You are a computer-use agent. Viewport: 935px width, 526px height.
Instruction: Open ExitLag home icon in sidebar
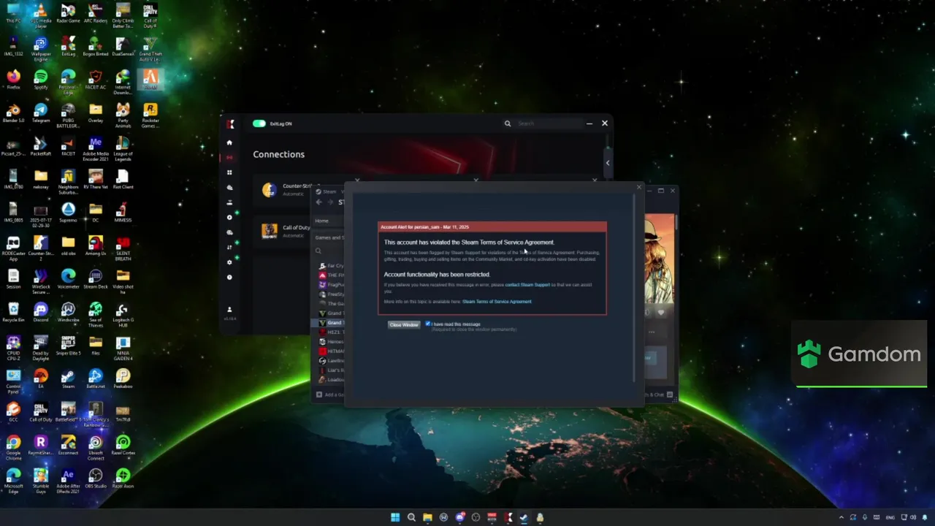pyautogui.click(x=229, y=142)
